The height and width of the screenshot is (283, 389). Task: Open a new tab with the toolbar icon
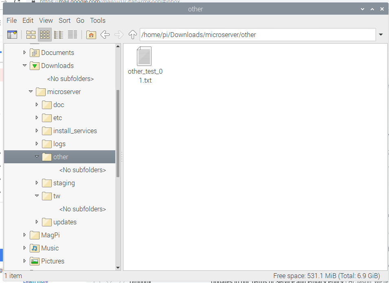(x=12, y=35)
